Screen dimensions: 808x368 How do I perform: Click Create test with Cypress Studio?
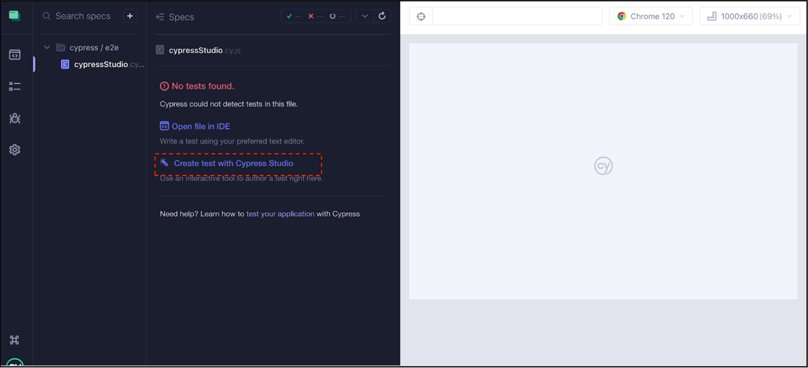233,163
